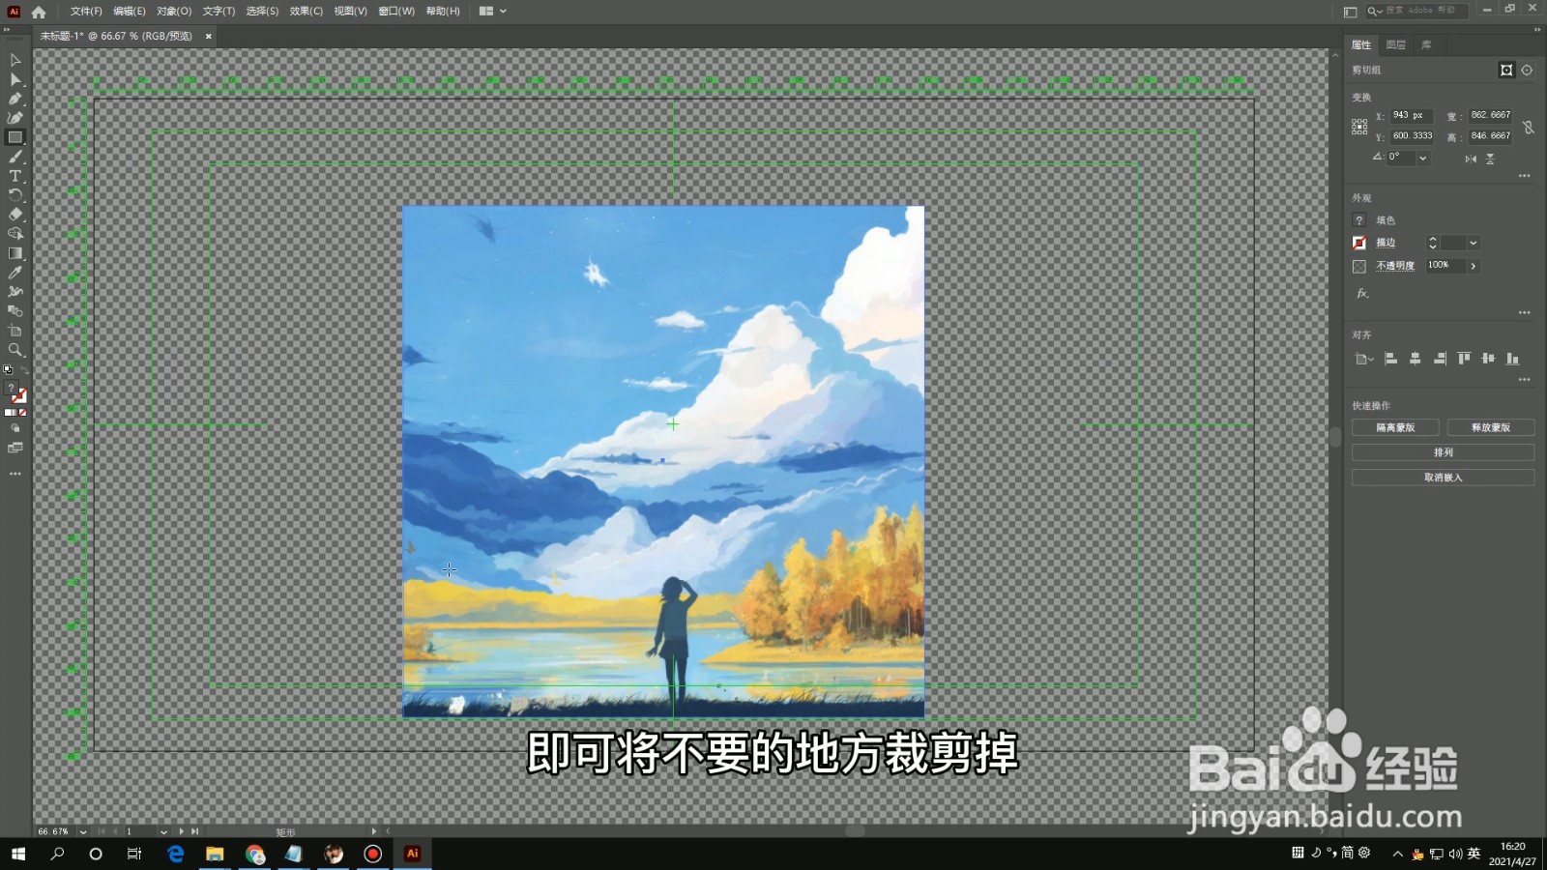Open the rotation angle dropdown
Screen dimensions: 1547x870
1422,158
